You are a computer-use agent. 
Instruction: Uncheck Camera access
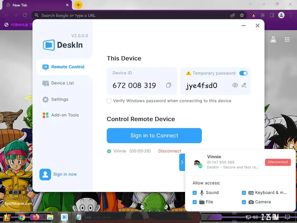(x=244, y=202)
